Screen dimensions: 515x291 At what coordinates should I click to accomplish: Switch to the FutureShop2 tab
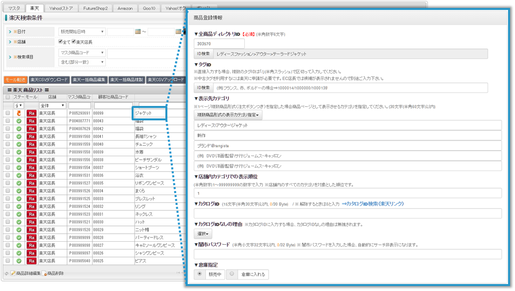point(95,8)
